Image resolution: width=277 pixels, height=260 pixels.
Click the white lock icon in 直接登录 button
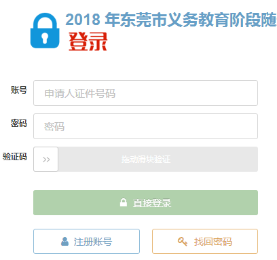[x=124, y=202]
